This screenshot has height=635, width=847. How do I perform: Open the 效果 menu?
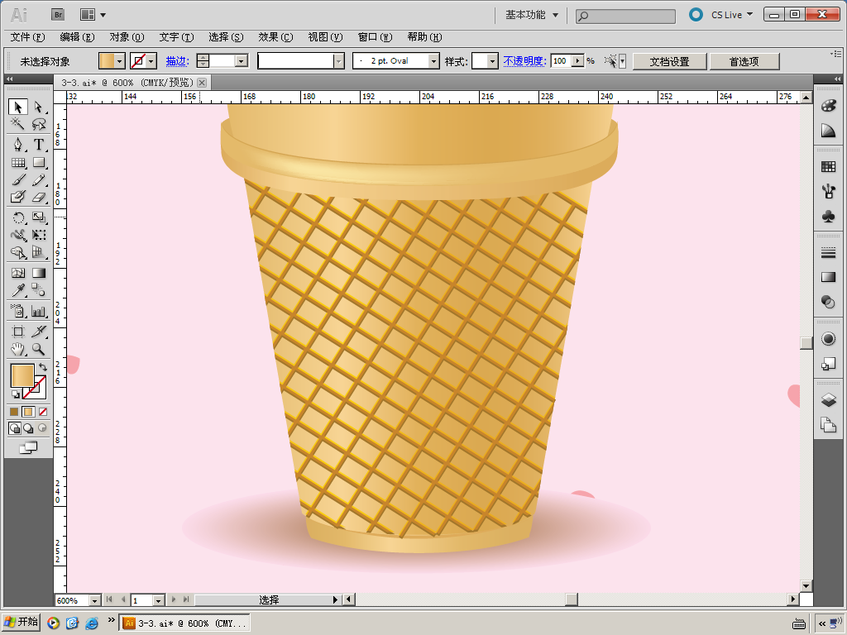coord(275,36)
